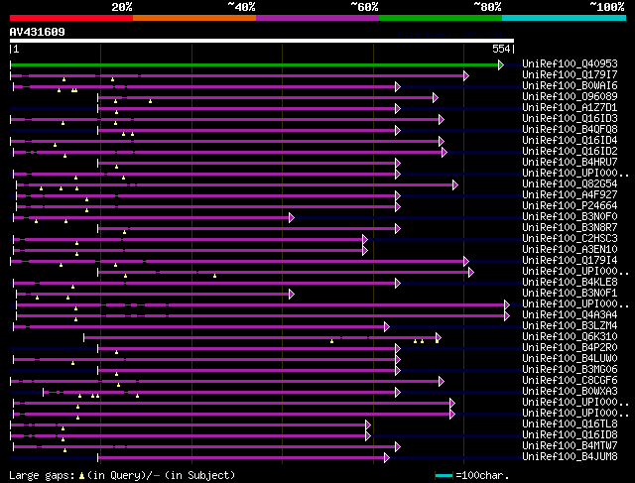The width and height of the screenshot is (635, 483).
Task: Click the orange ~40% identity legend segment
Action: point(194,18)
